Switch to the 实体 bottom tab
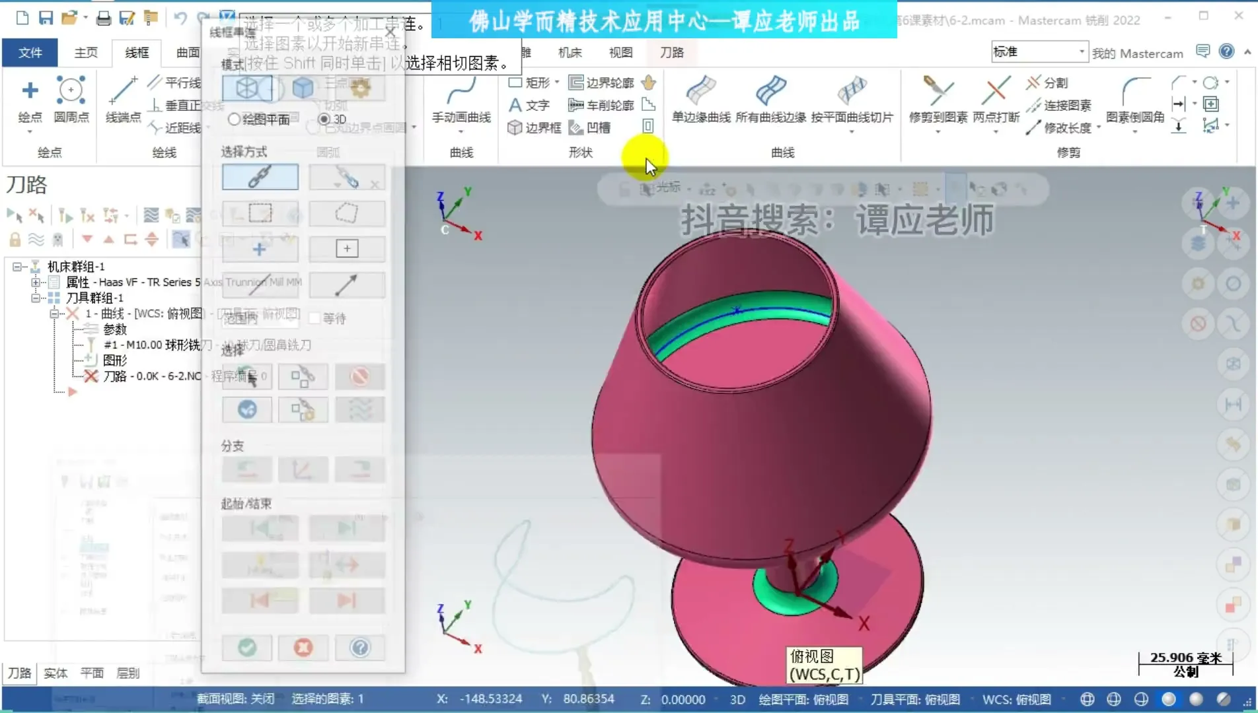Screen dimensions: 1258x713 [55, 673]
